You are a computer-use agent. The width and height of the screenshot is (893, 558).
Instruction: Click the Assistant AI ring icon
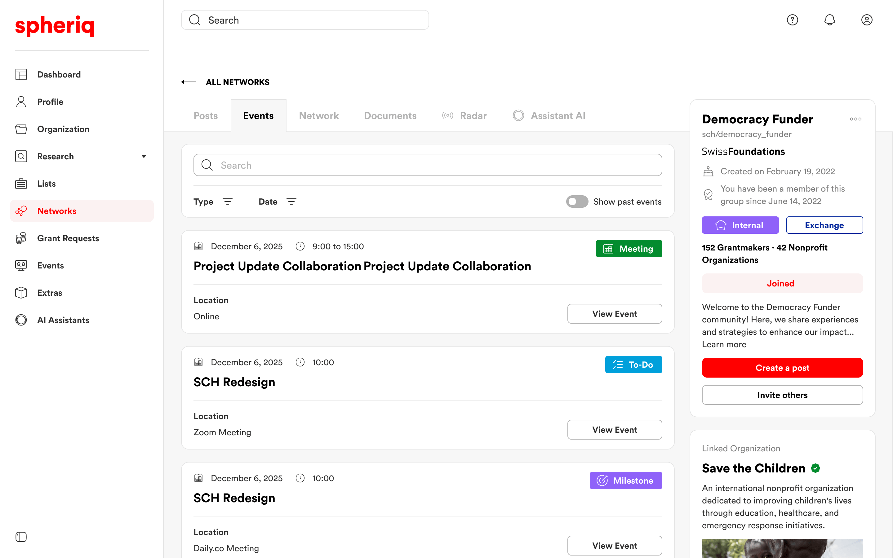pyautogui.click(x=518, y=116)
